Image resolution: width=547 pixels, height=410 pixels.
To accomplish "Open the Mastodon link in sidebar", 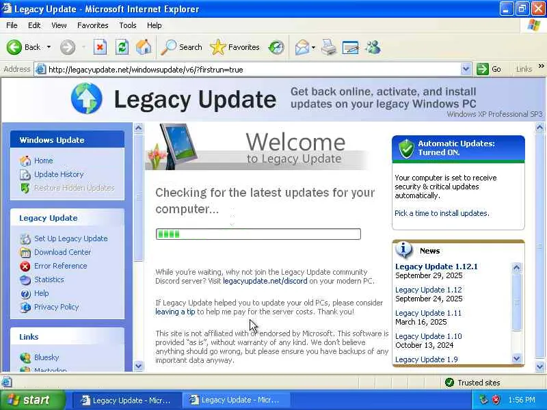I will [x=50, y=370].
